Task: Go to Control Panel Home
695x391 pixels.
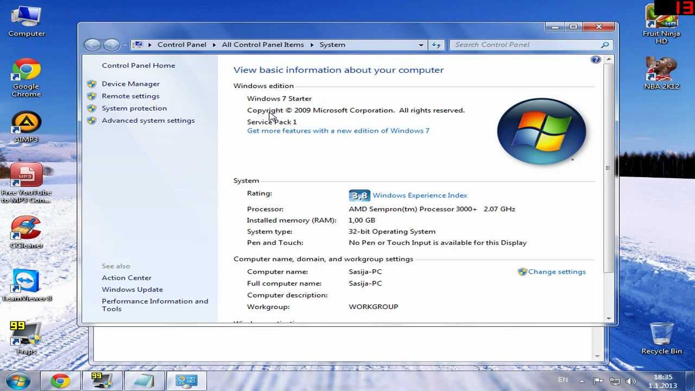Action: click(x=138, y=66)
